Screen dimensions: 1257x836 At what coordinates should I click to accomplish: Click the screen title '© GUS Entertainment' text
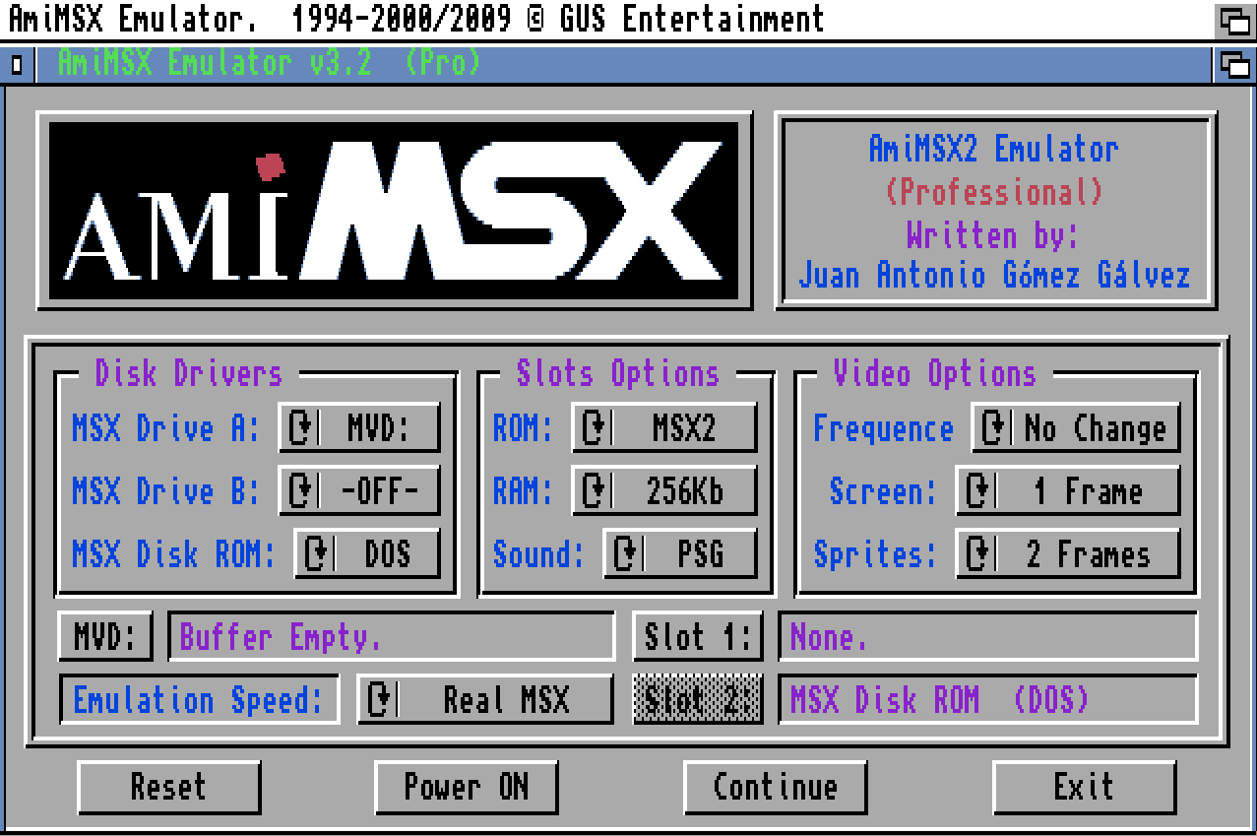tap(676, 18)
